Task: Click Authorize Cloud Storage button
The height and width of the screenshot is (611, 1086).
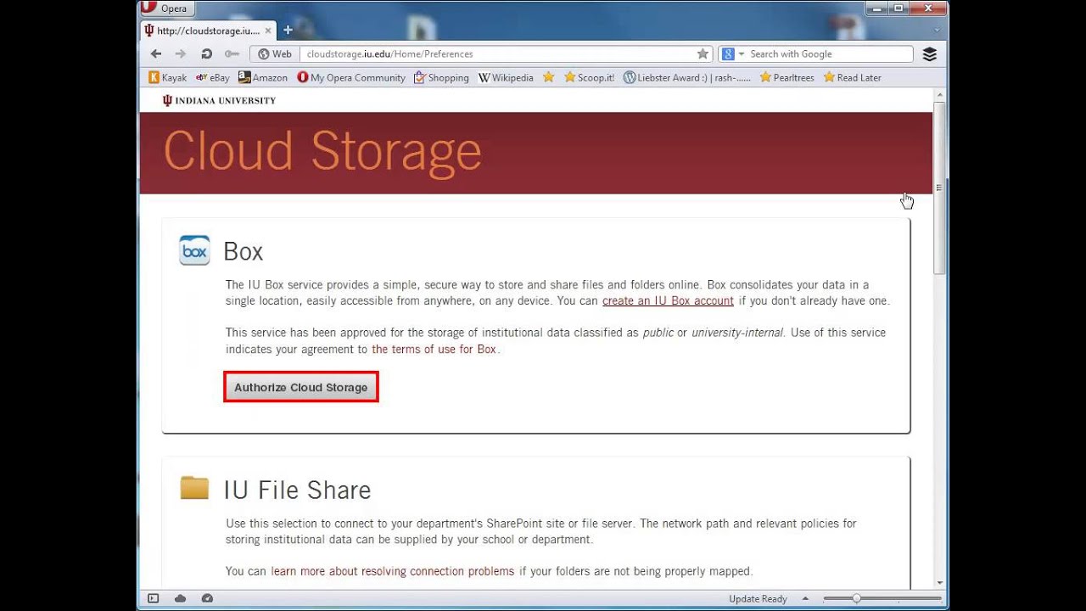Action: point(301,387)
